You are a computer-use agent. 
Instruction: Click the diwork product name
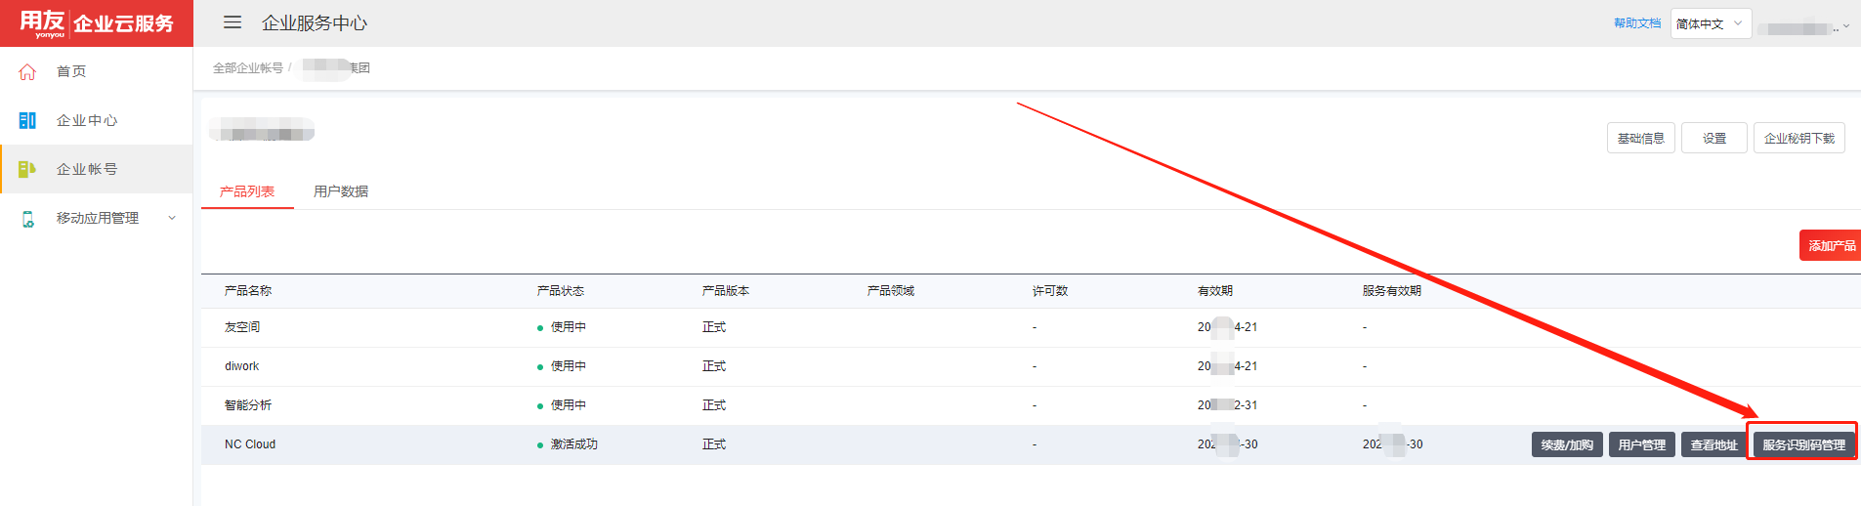pyautogui.click(x=242, y=366)
